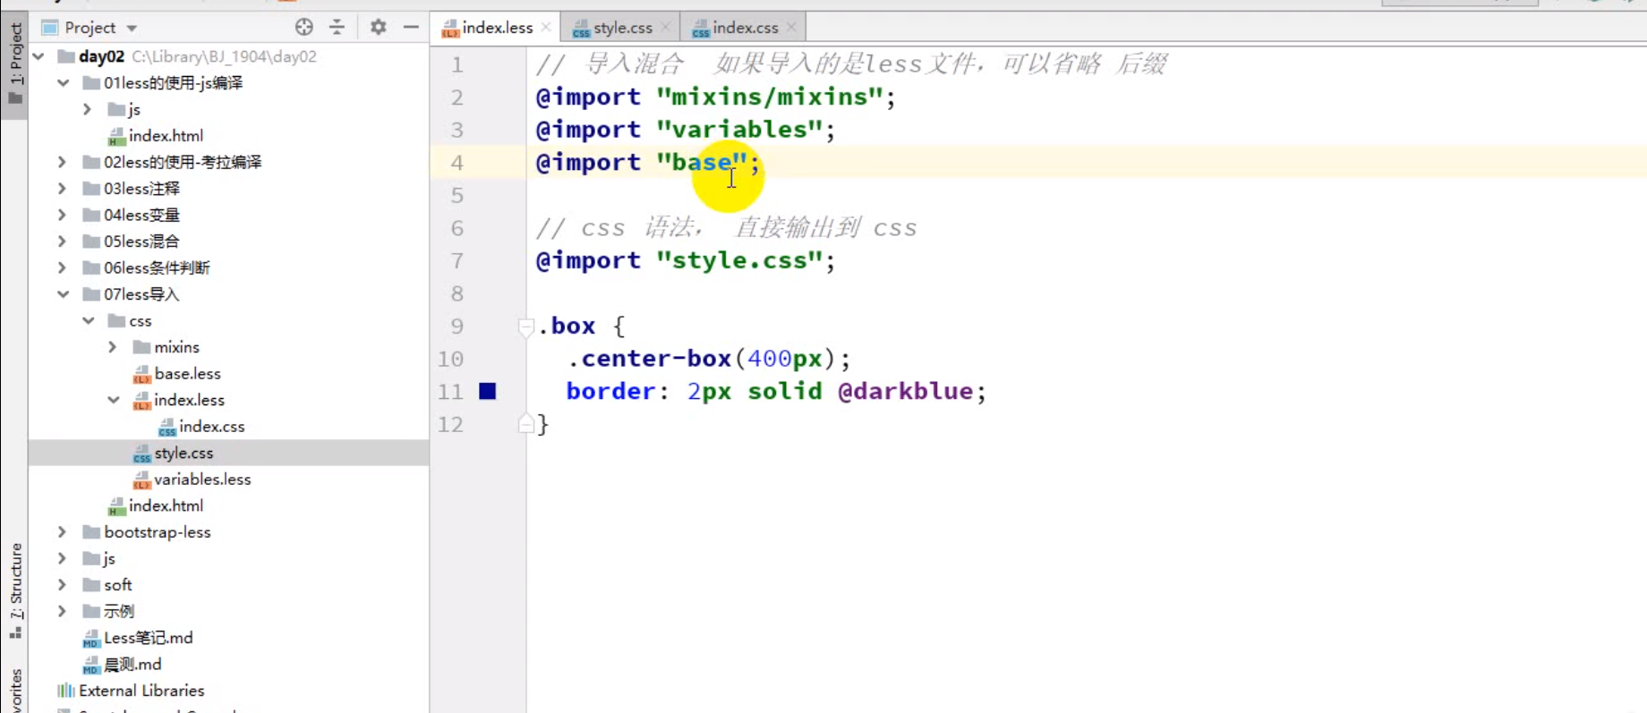
Task: Expand the soft folder
Action: (x=63, y=585)
